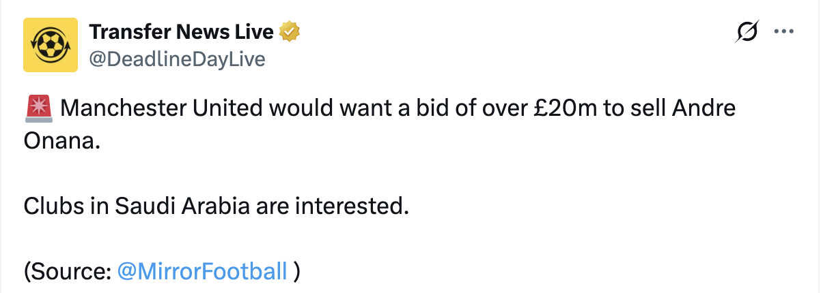This screenshot has width=821, height=293.
Task: Open the Transfer News Live display name
Action: (x=182, y=31)
